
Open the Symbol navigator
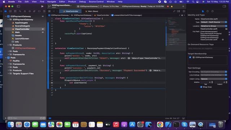15,11
